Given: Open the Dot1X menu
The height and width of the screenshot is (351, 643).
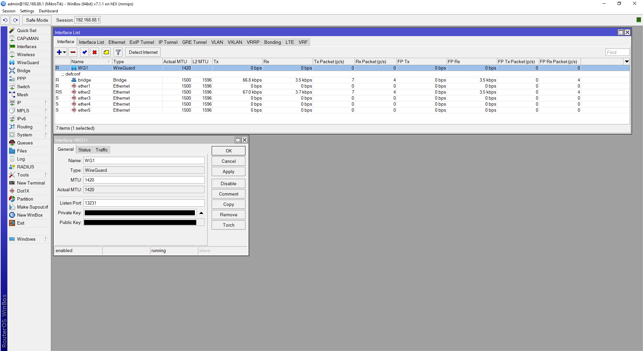Looking at the screenshot, I should point(23,191).
